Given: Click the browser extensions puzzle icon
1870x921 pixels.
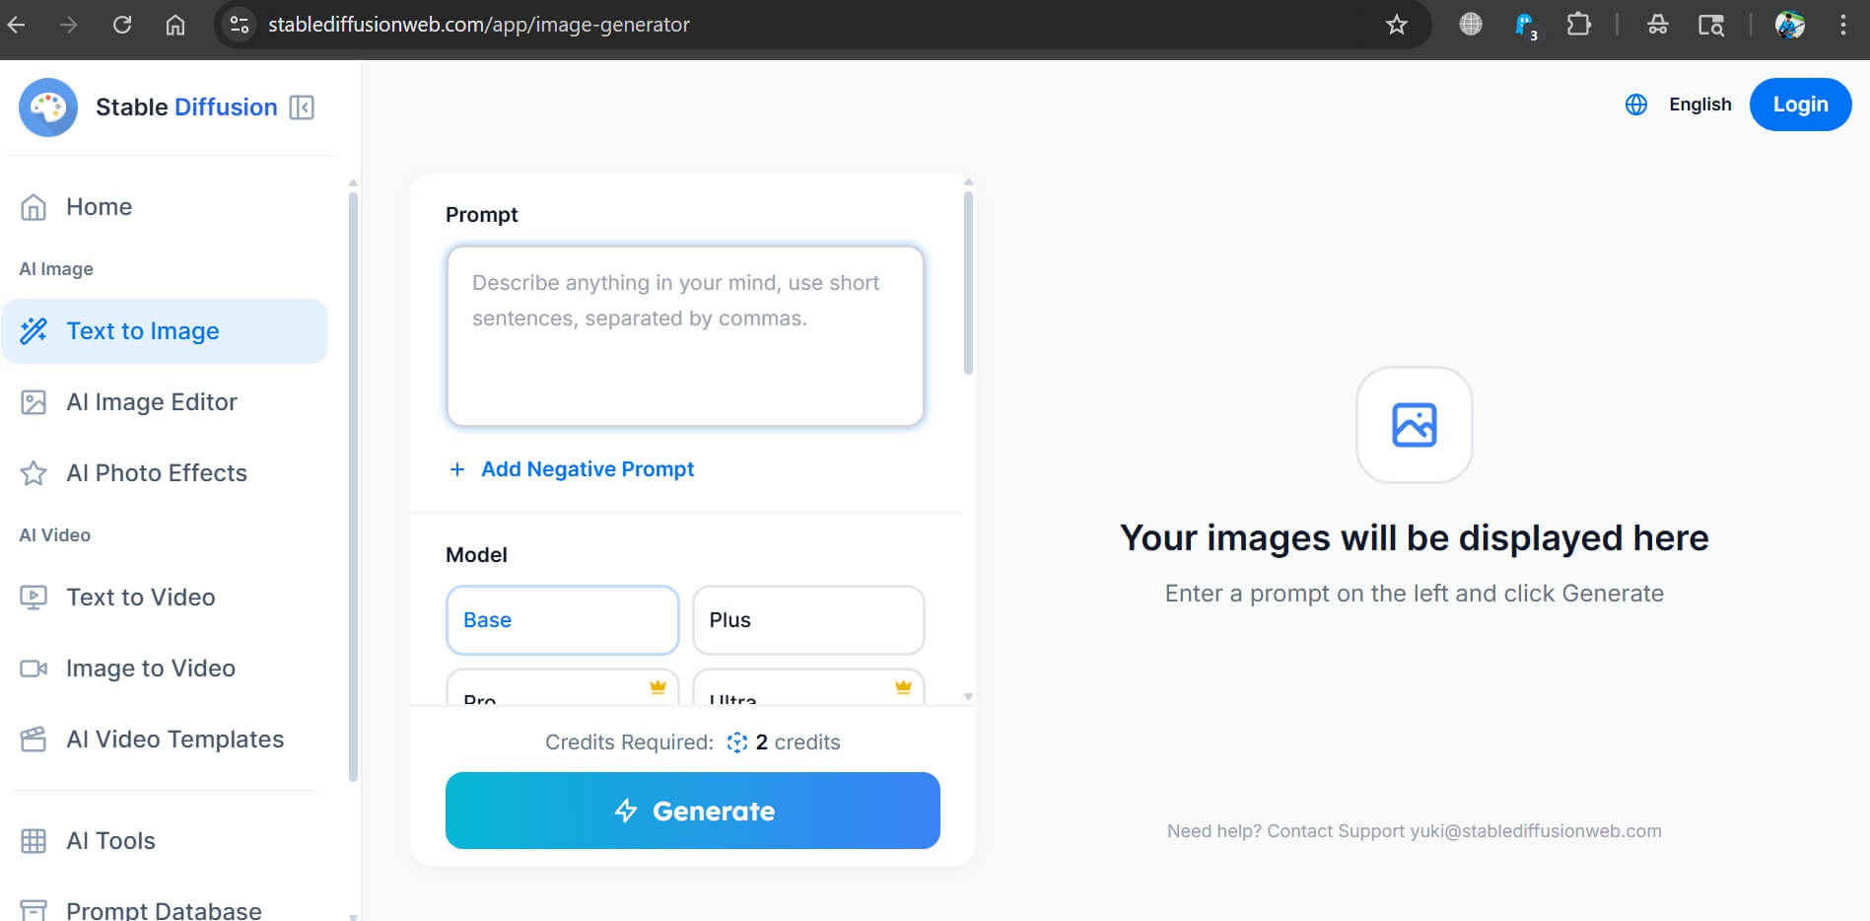Looking at the screenshot, I should (x=1578, y=26).
